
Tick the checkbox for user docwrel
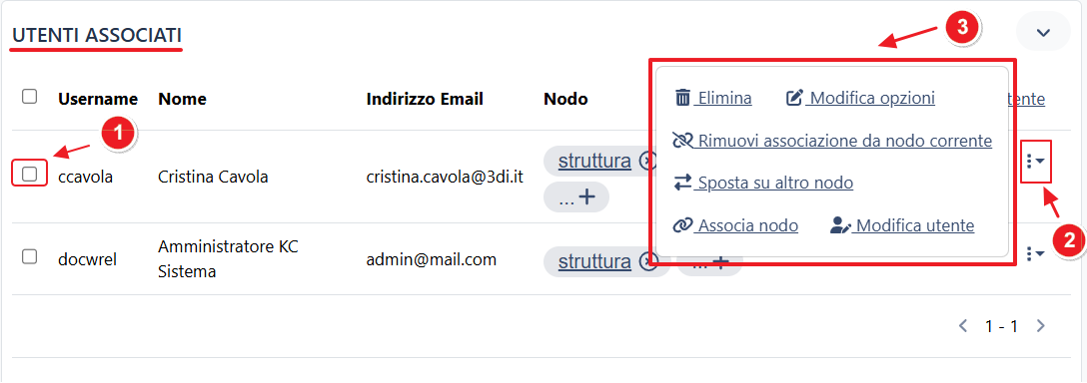tap(29, 257)
